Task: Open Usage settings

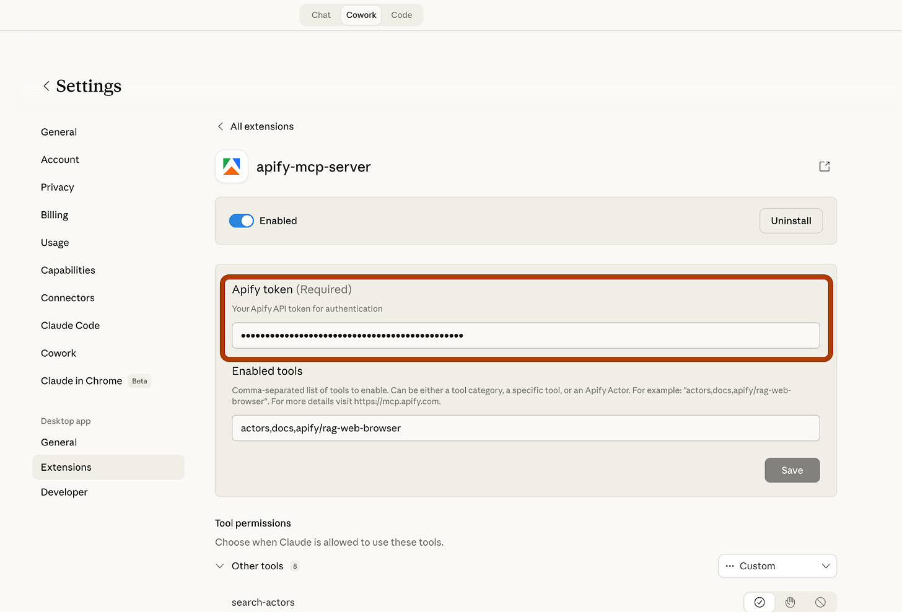Action: click(x=55, y=243)
